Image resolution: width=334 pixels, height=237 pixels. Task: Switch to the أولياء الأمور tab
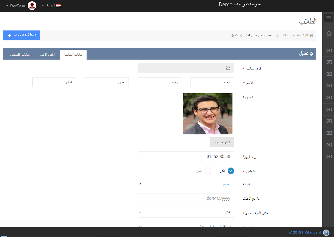[x=46, y=55]
